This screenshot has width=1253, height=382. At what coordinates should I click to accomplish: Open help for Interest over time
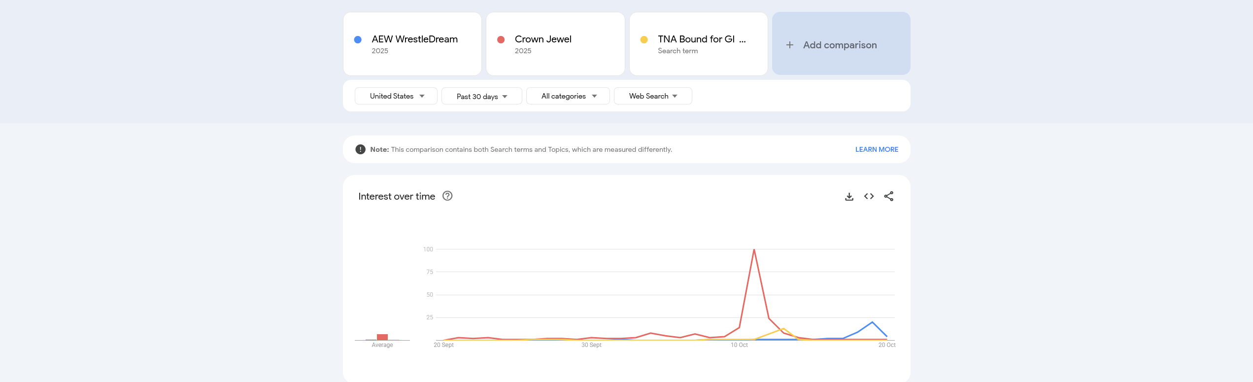pyautogui.click(x=447, y=196)
